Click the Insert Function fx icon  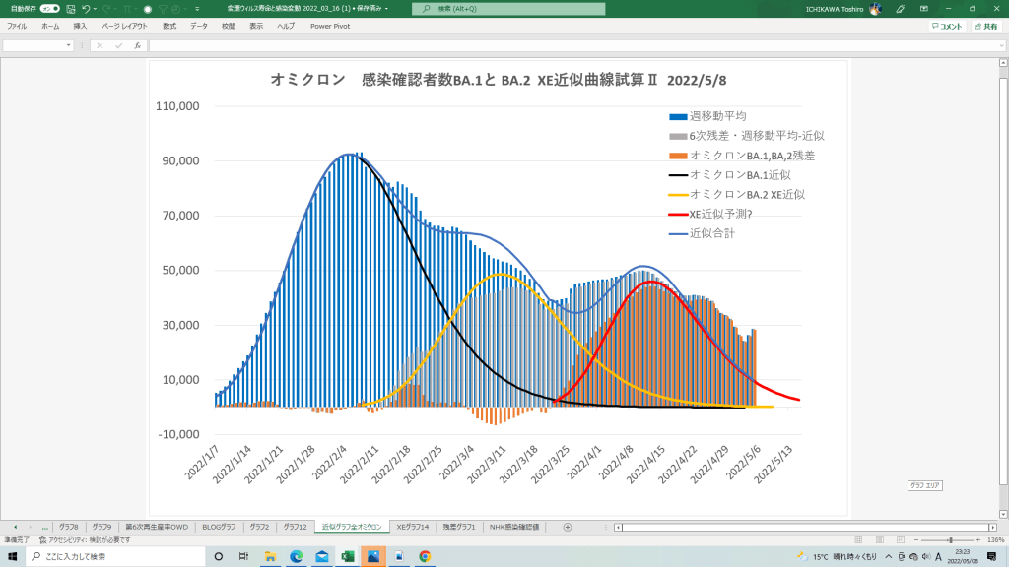pyautogui.click(x=137, y=45)
